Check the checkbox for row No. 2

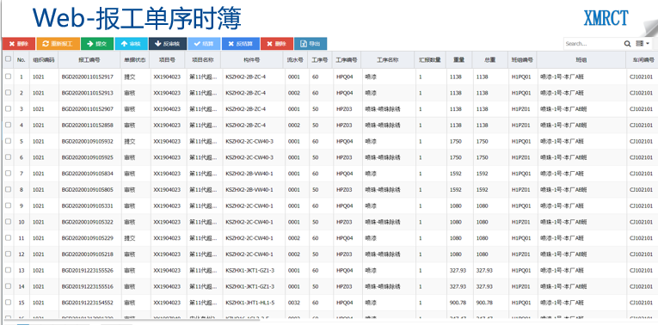[8, 93]
